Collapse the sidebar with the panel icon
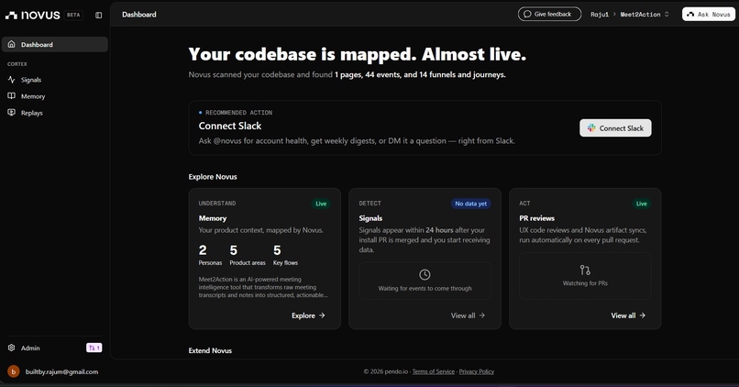The width and height of the screenshot is (739, 387). pos(98,15)
